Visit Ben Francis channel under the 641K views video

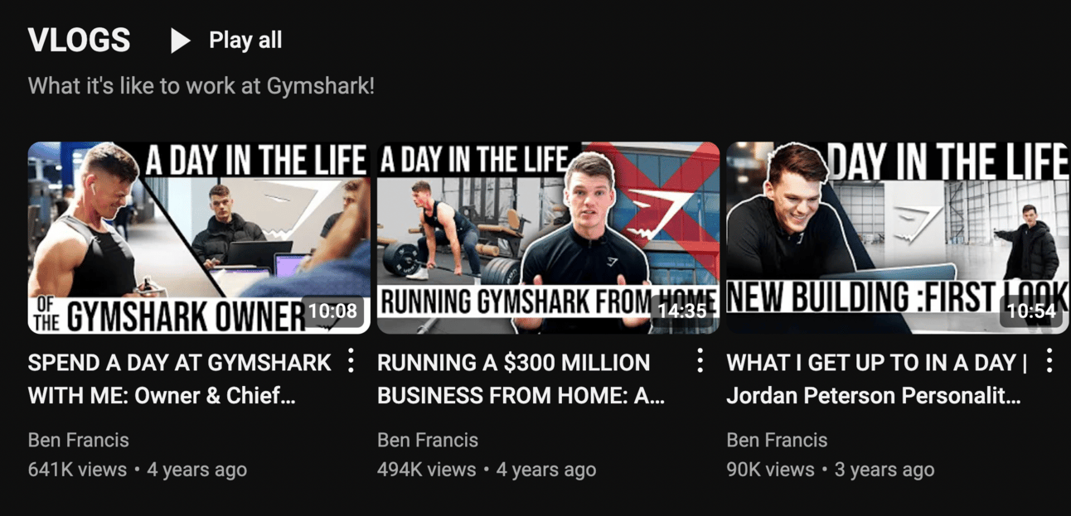click(x=79, y=440)
